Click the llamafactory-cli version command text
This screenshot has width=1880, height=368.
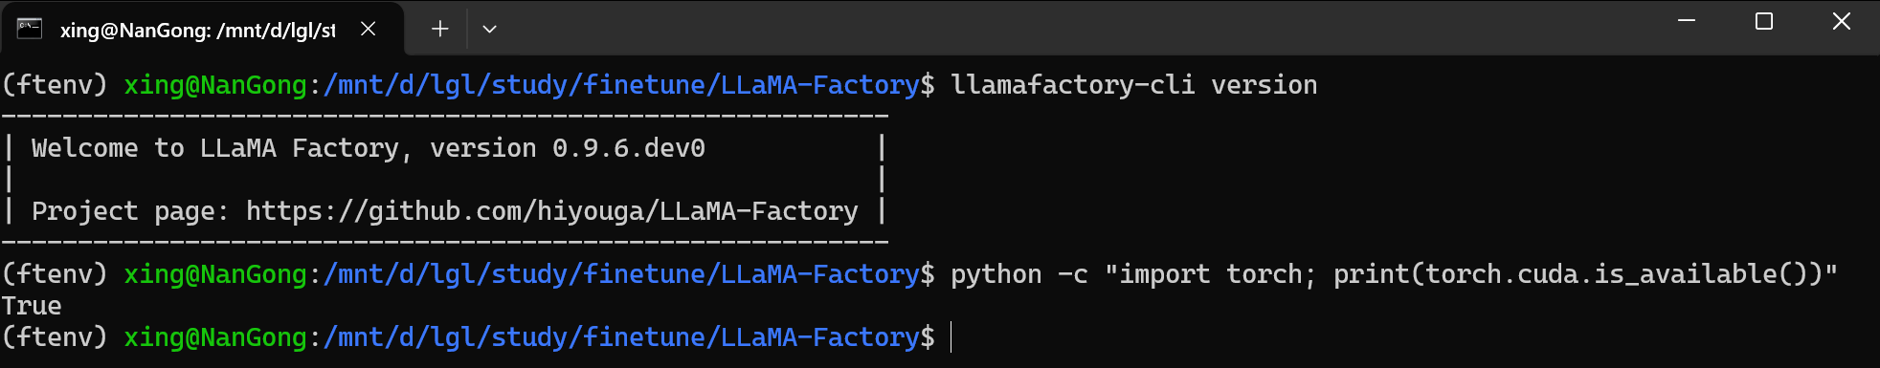tap(1134, 85)
